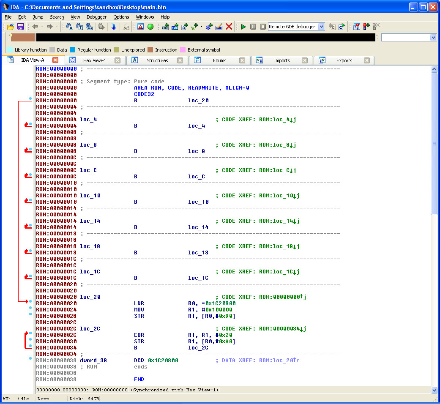Click the Search byte sequence binoculars icon

[x=89, y=27]
